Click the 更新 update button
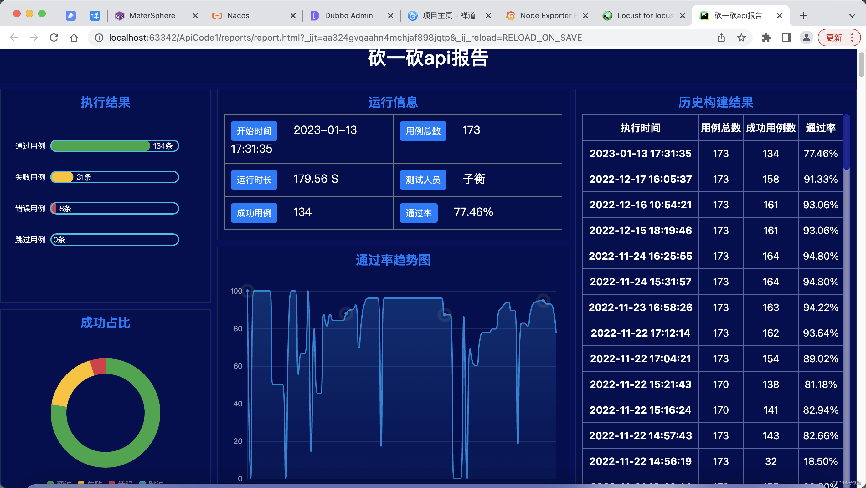The image size is (866, 488). pyautogui.click(x=839, y=38)
